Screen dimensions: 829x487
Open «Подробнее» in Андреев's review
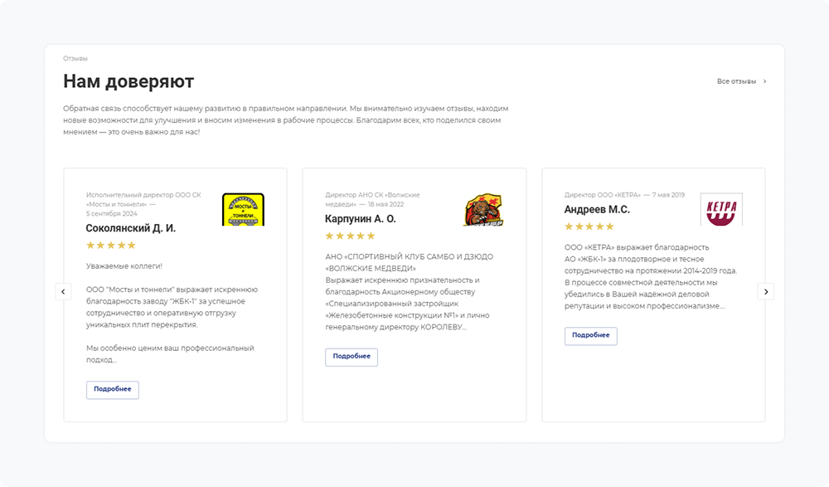click(591, 335)
